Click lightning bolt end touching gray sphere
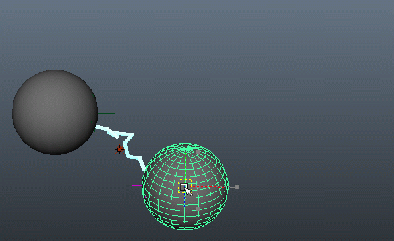This screenshot has width=394, height=241. [x=97, y=127]
